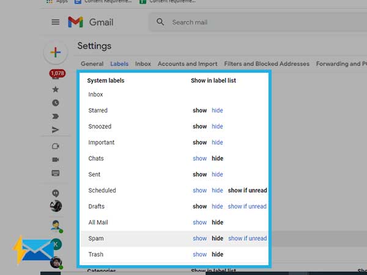Open the chat contact with dark avatar
Screen dimensions: 367x275
[x=56, y=206]
